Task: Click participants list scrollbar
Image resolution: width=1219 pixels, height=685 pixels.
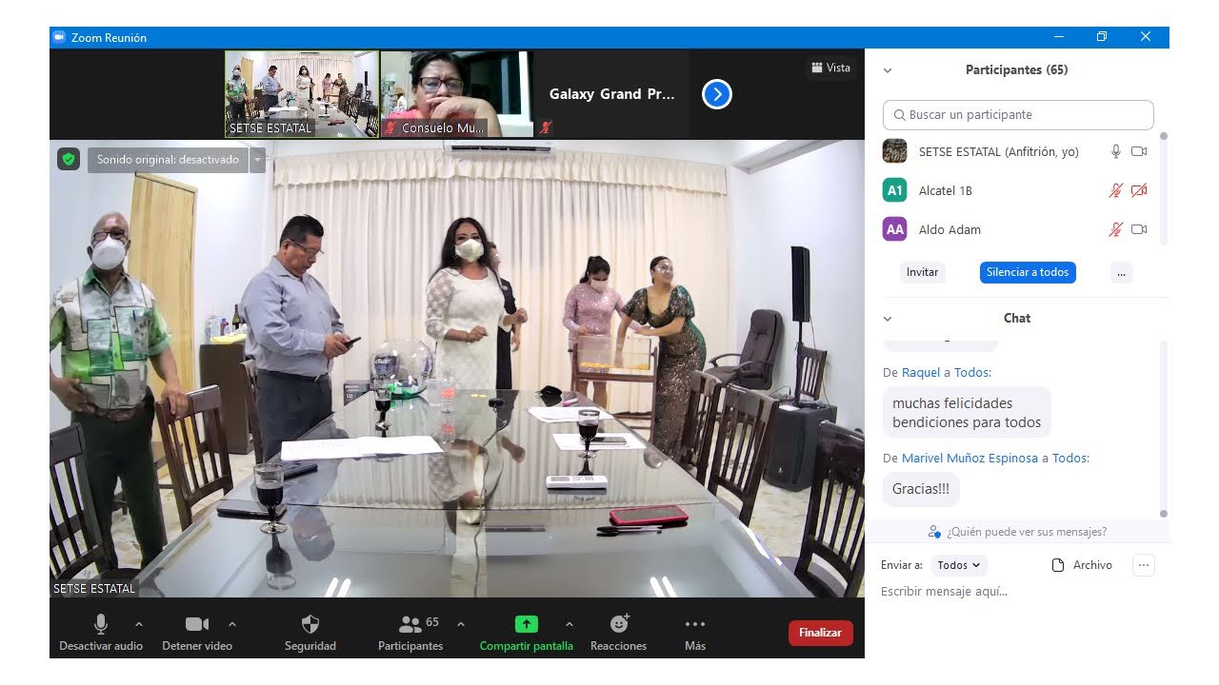Action: point(1163,189)
